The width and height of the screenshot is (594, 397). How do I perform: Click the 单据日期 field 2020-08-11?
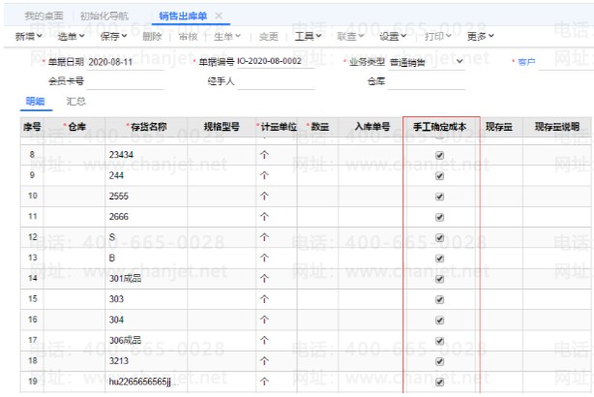126,62
